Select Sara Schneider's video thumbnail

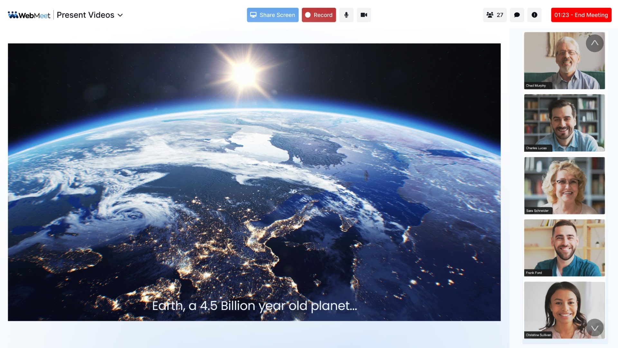coord(564,186)
